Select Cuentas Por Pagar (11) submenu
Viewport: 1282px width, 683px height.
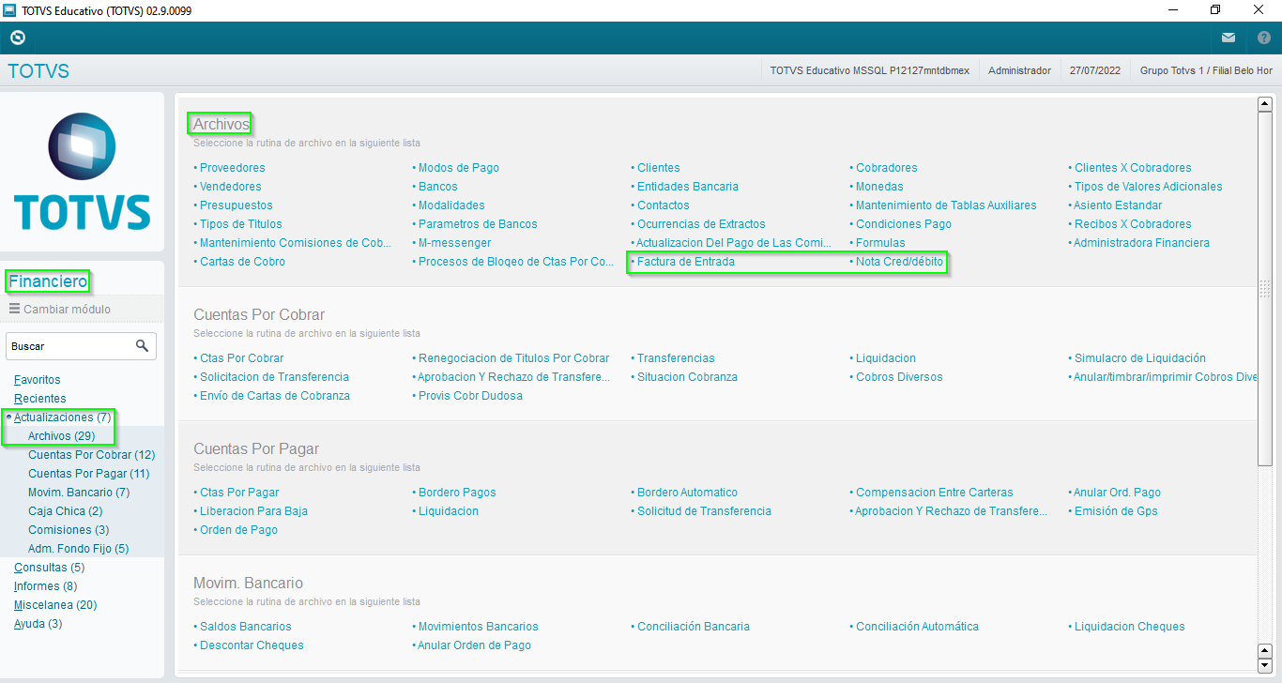point(88,474)
